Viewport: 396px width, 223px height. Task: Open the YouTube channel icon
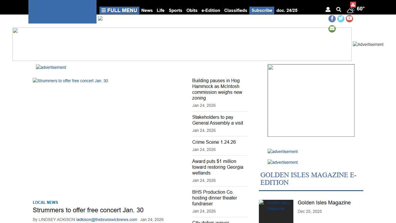[349, 19]
